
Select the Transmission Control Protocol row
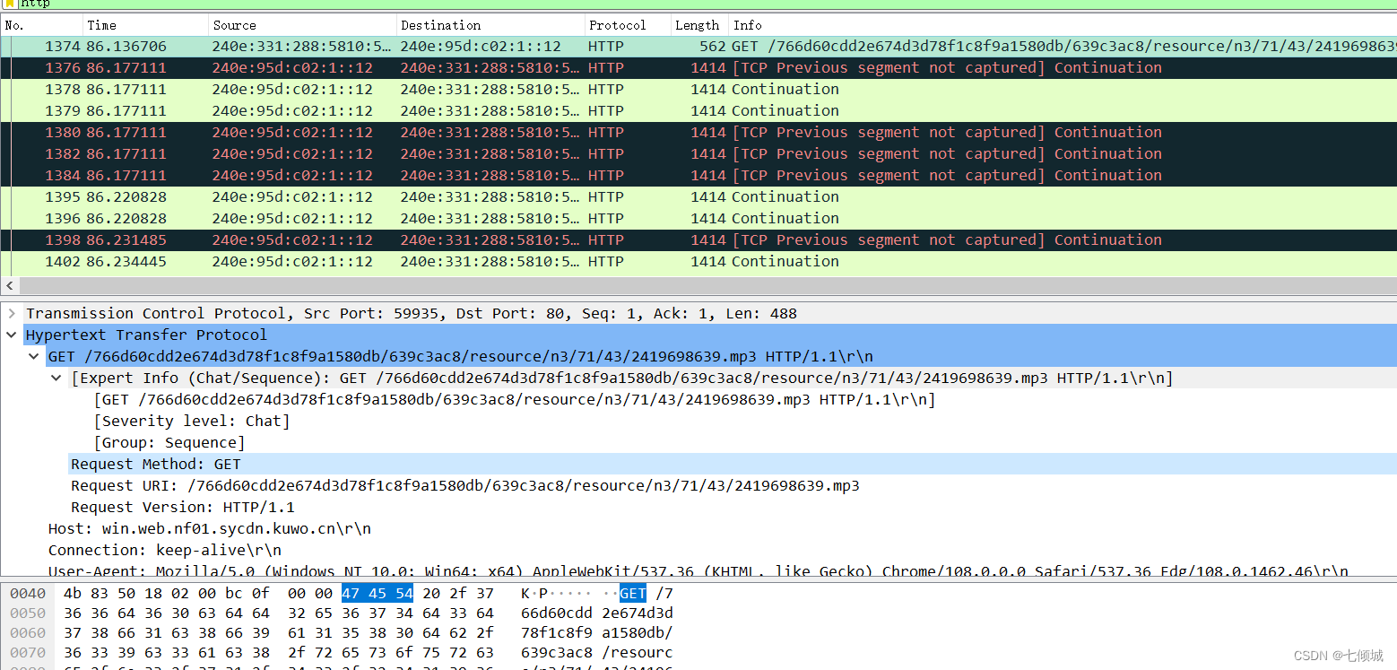(698, 314)
